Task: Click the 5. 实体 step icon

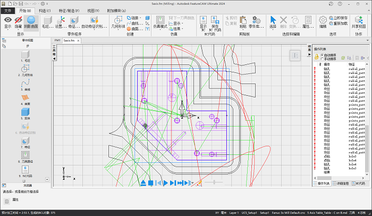Action: [26, 112]
